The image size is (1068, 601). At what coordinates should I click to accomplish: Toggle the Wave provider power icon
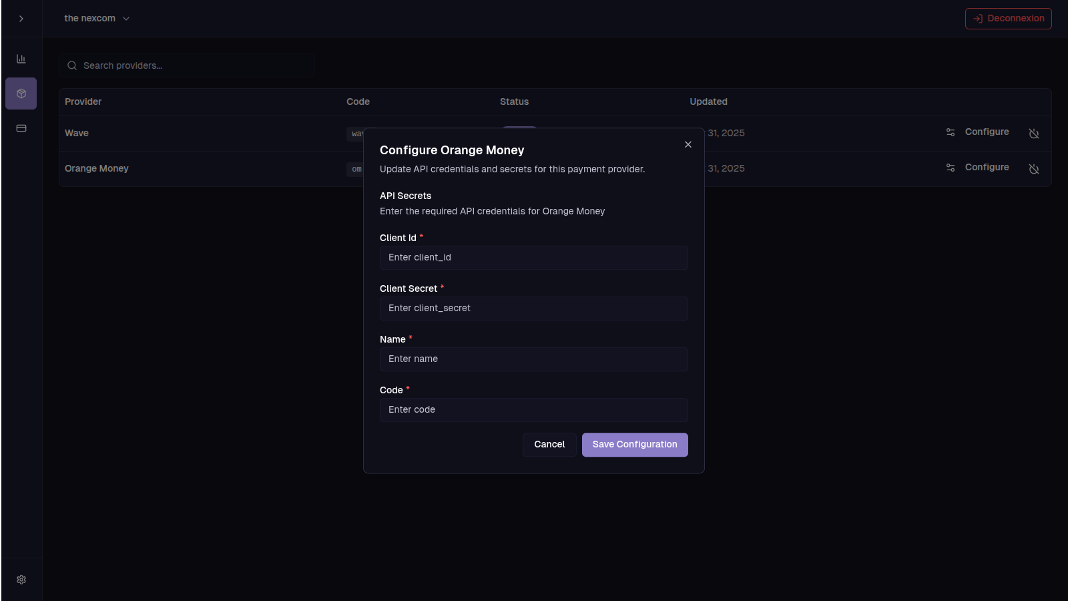[x=1034, y=134]
